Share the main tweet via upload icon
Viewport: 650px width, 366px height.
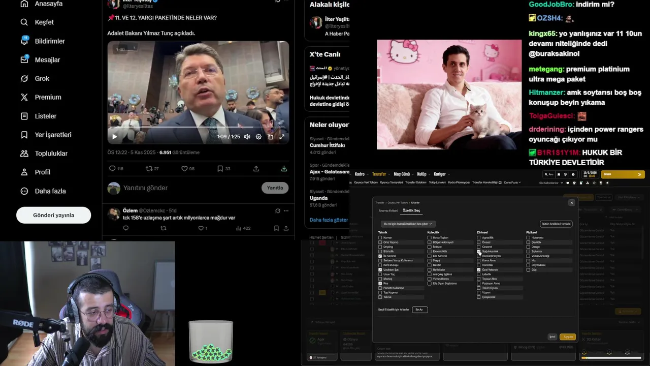pos(256,169)
